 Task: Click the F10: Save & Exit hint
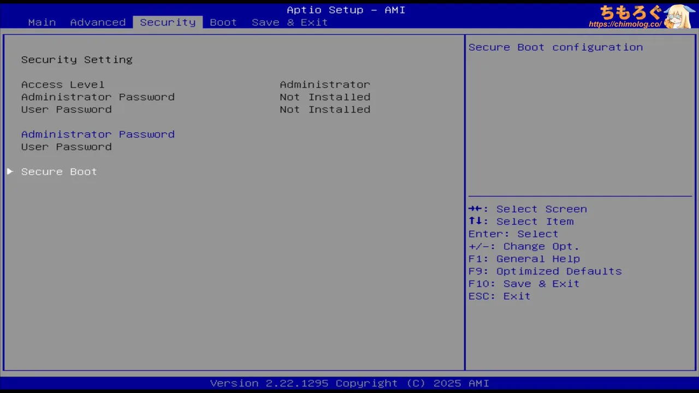524,284
